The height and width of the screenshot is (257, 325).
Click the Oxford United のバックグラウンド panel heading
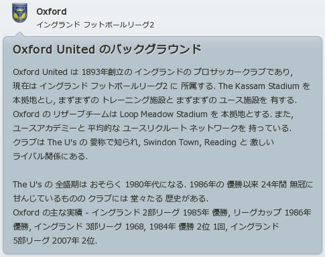coord(107,50)
